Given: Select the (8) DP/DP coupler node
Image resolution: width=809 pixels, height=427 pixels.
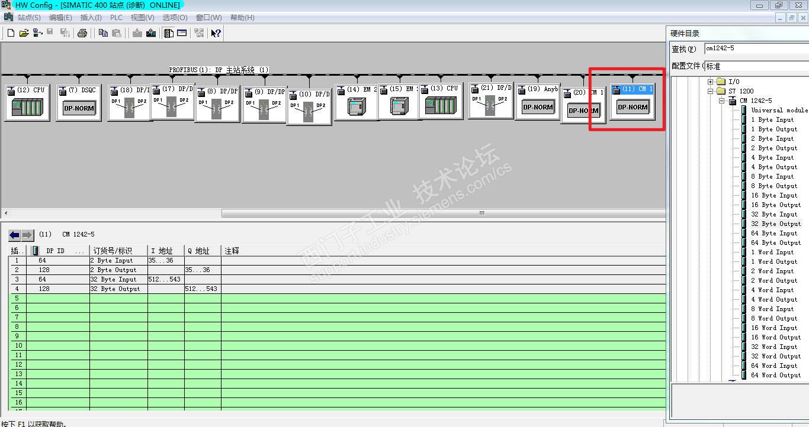Looking at the screenshot, I should click(217, 104).
